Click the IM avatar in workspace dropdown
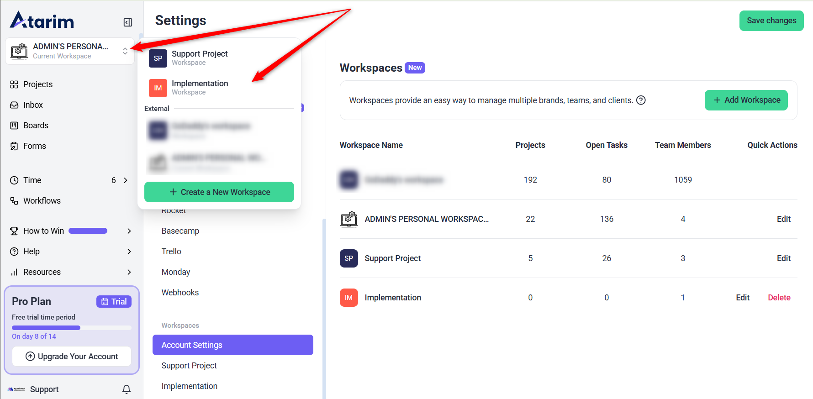This screenshot has height=399, width=813. tap(158, 88)
